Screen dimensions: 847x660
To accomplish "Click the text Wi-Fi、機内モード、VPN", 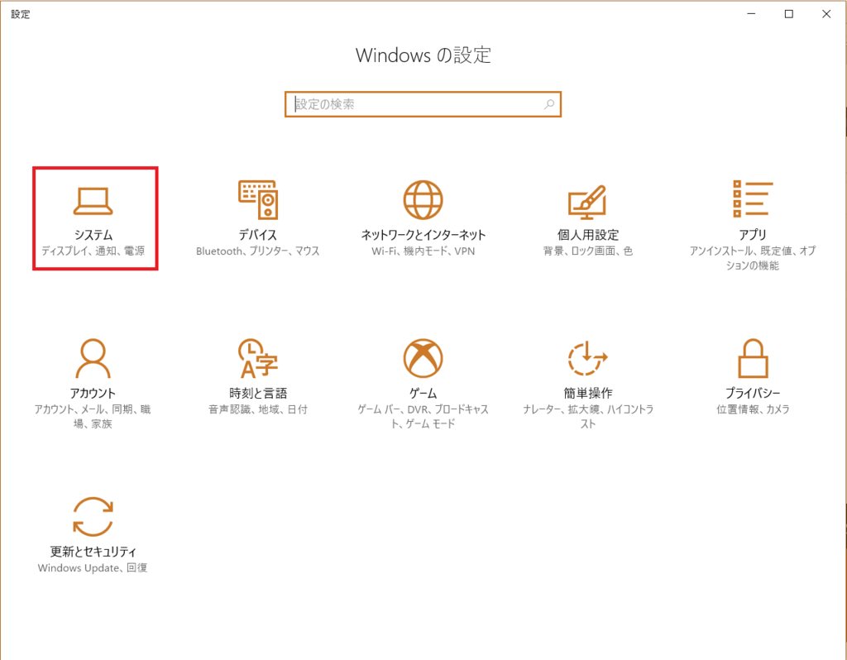I will point(423,251).
